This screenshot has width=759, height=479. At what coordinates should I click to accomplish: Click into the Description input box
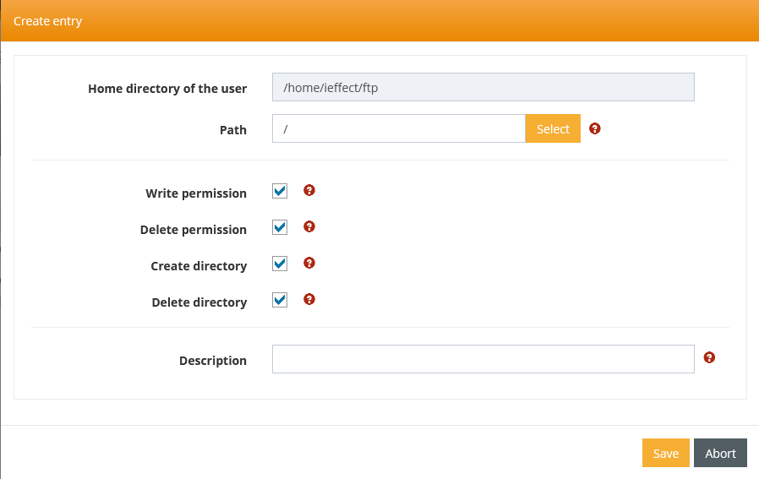pos(483,359)
